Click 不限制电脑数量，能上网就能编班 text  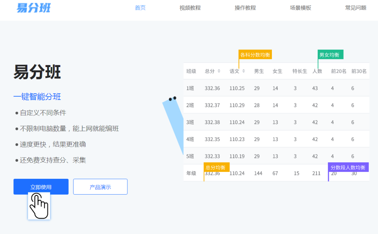[69, 129]
